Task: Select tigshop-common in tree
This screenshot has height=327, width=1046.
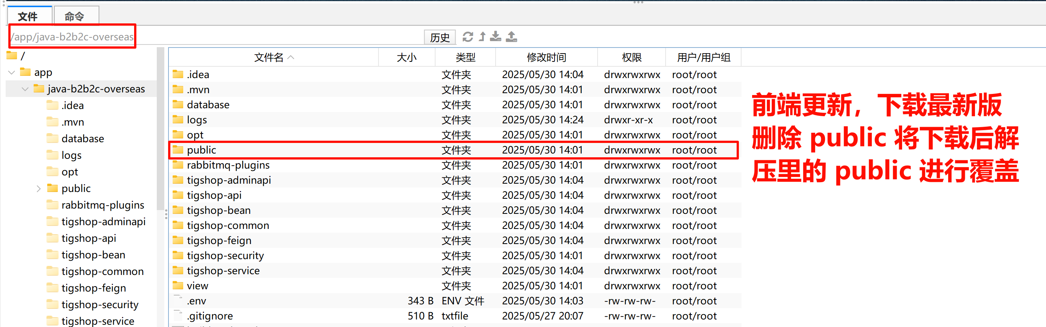Action: pyautogui.click(x=96, y=272)
